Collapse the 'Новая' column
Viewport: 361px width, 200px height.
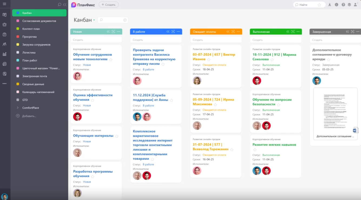[x=108, y=32]
